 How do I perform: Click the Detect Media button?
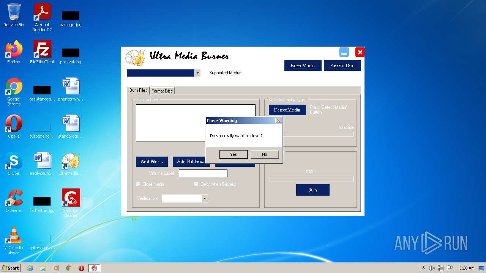287,110
